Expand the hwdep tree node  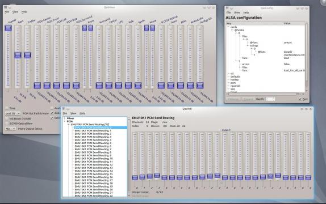click(228, 80)
